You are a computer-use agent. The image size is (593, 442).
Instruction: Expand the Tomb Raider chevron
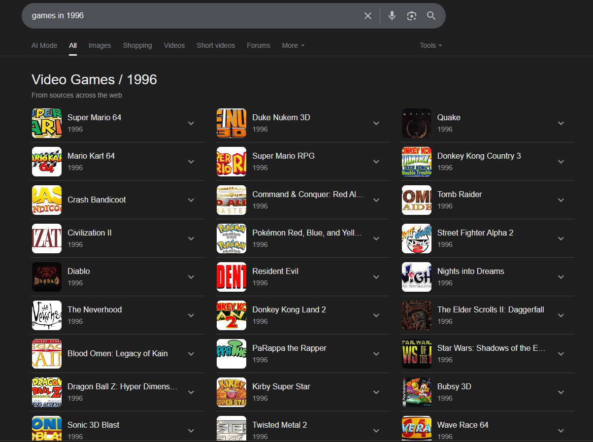[x=561, y=200]
